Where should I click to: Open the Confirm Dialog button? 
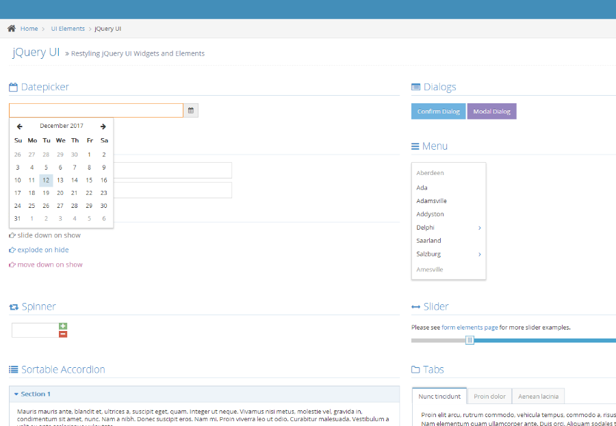(439, 111)
